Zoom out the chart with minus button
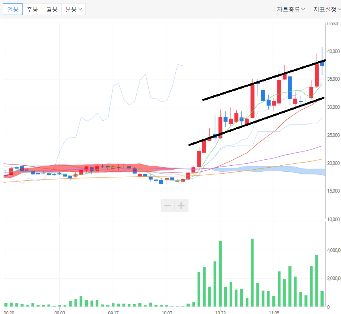Screen dimensions: 341x314 point(168,205)
